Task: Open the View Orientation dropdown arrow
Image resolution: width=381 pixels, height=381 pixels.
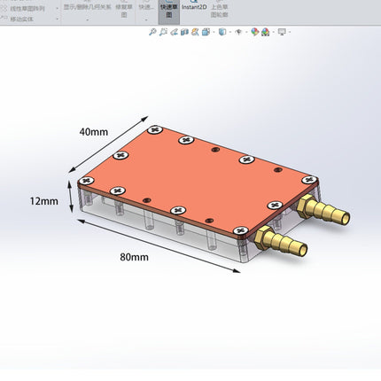Action: [214, 32]
